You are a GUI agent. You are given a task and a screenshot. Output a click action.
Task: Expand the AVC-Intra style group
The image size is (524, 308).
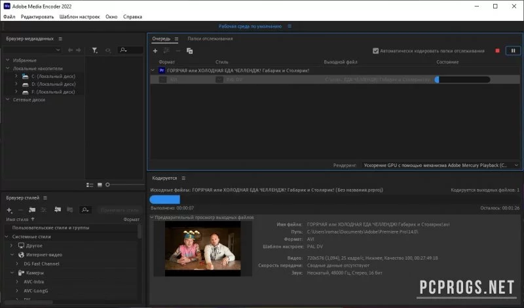tap(18, 282)
